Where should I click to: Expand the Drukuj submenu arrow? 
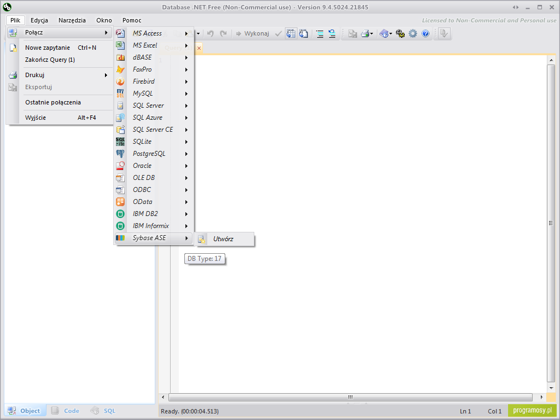click(x=106, y=75)
